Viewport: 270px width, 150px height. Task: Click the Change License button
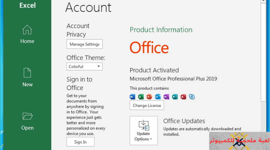coord(147,105)
